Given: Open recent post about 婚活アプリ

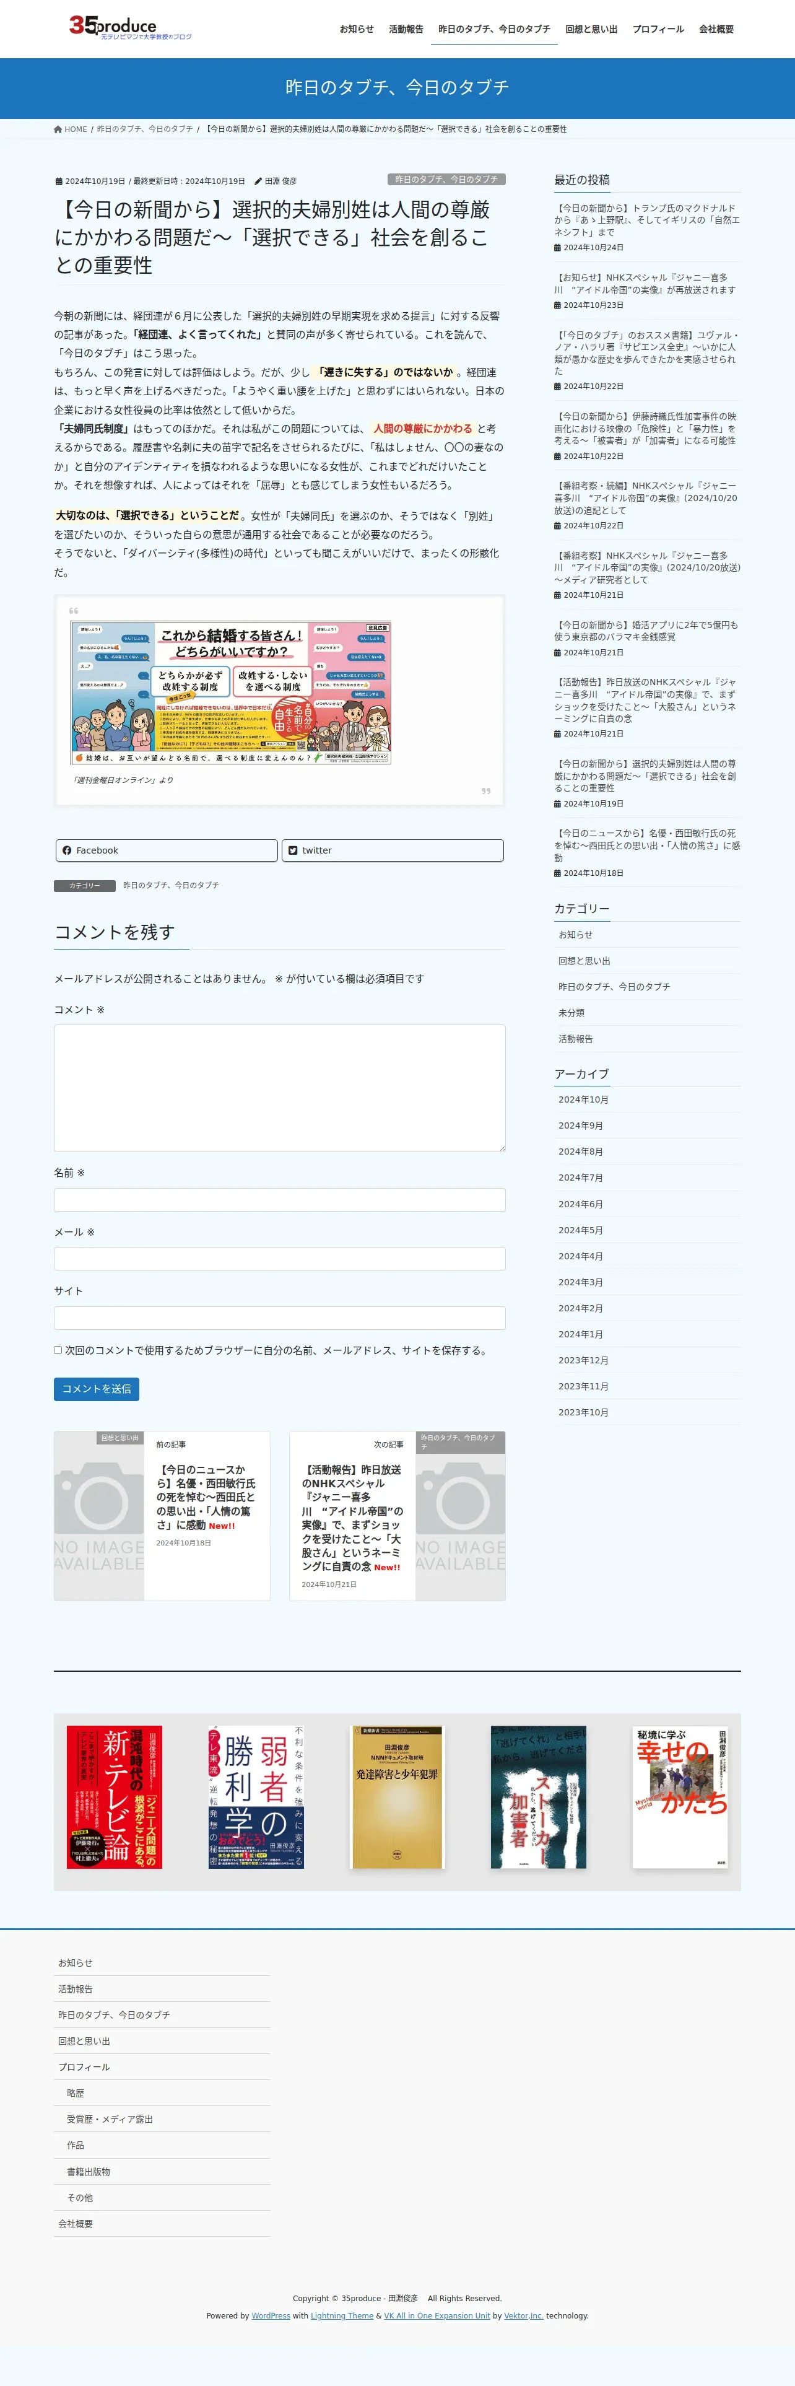Looking at the screenshot, I should point(646,631).
